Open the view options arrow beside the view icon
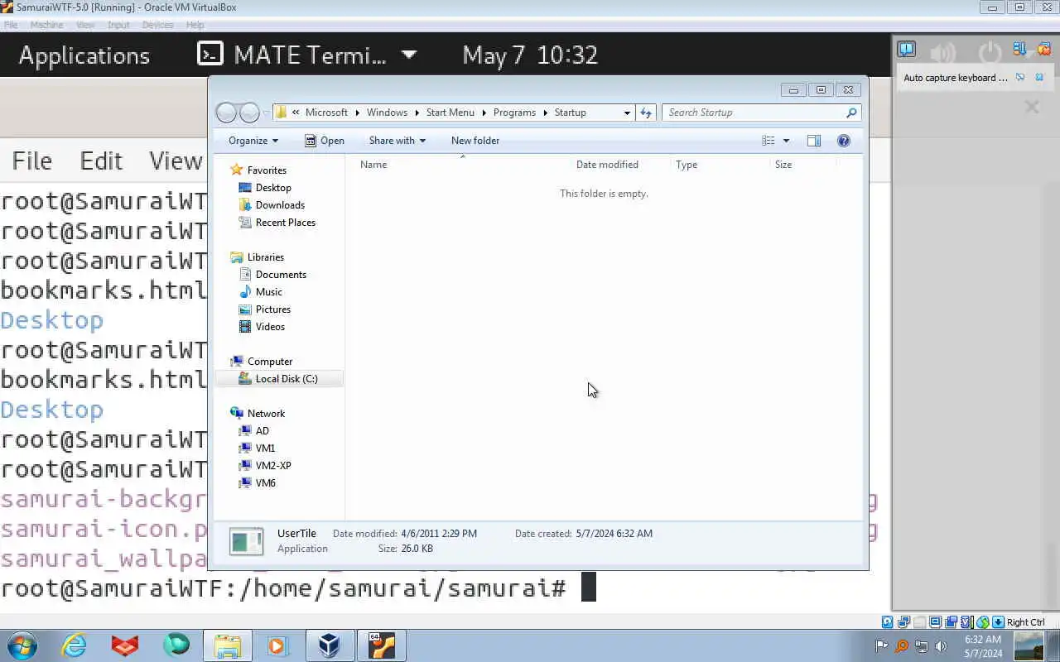Image resolution: width=1060 pixels, height=662 pixels. [786, 141]
